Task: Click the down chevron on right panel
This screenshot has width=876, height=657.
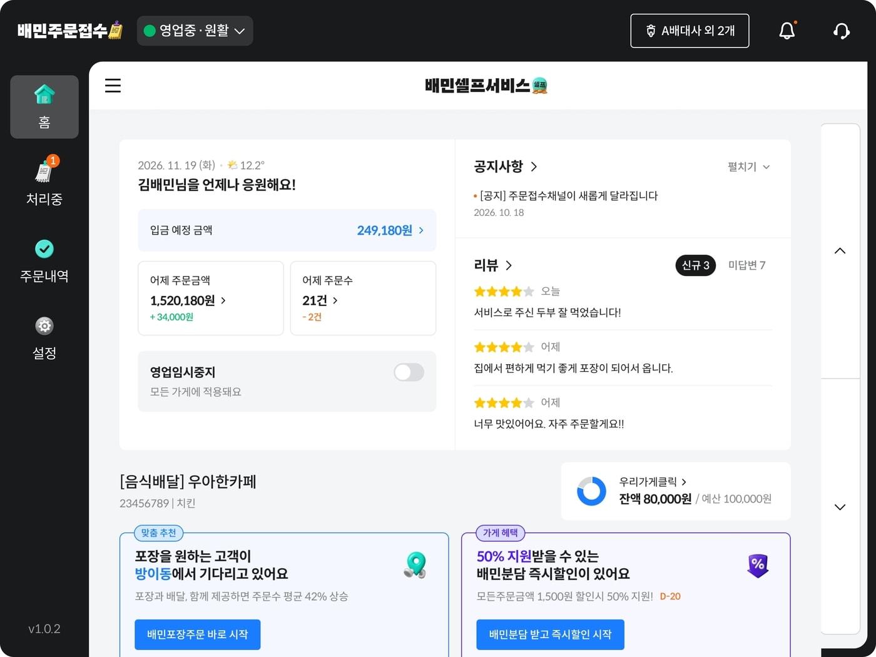Action: click(x=840, y=507)
